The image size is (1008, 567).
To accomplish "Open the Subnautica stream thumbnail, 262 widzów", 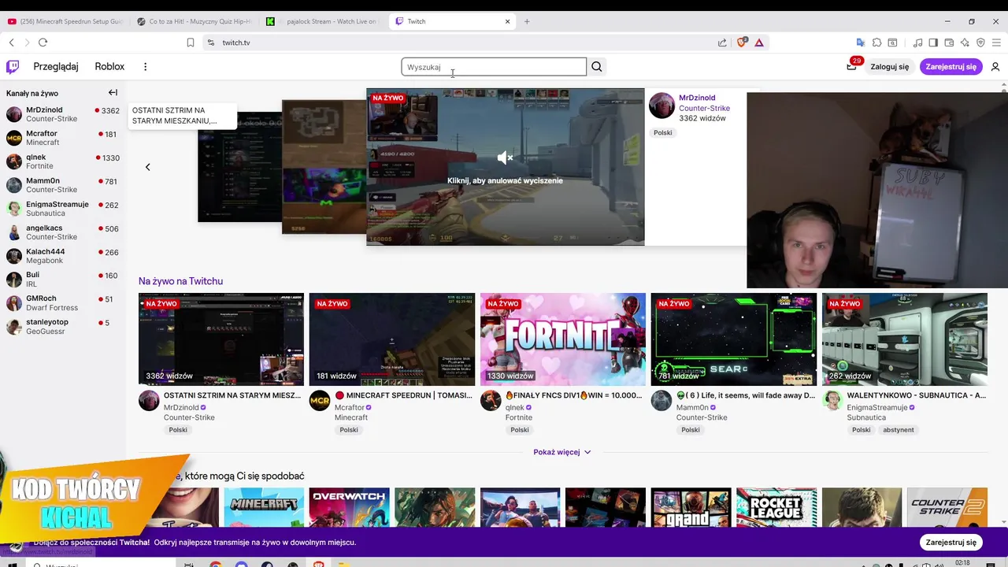I will tap(905, 339).
